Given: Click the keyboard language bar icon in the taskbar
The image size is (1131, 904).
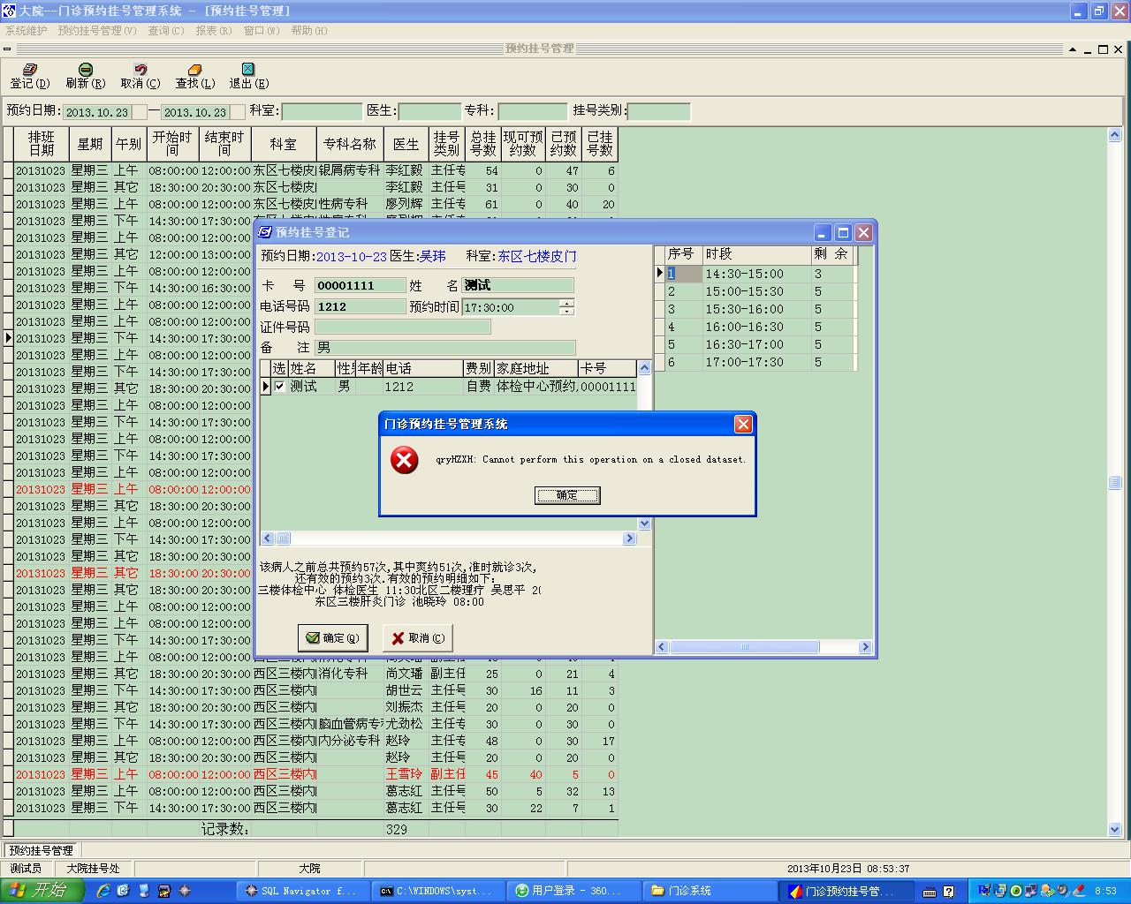Looking at the screenshot, I should coord(930,892).
